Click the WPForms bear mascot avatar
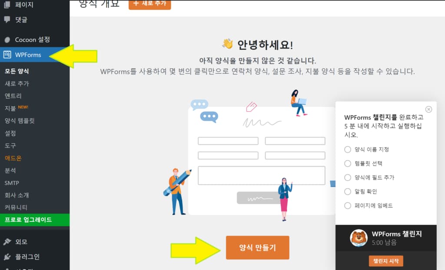The width and height of the screenshot is (445, 270). coord(359,238)
